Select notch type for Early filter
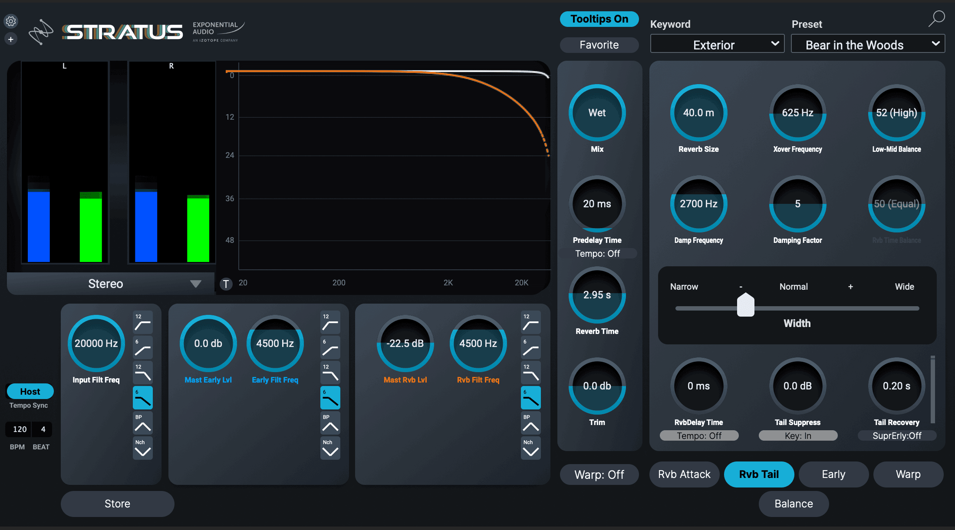Screen dimensions: 955x530 tap(330, 448)
